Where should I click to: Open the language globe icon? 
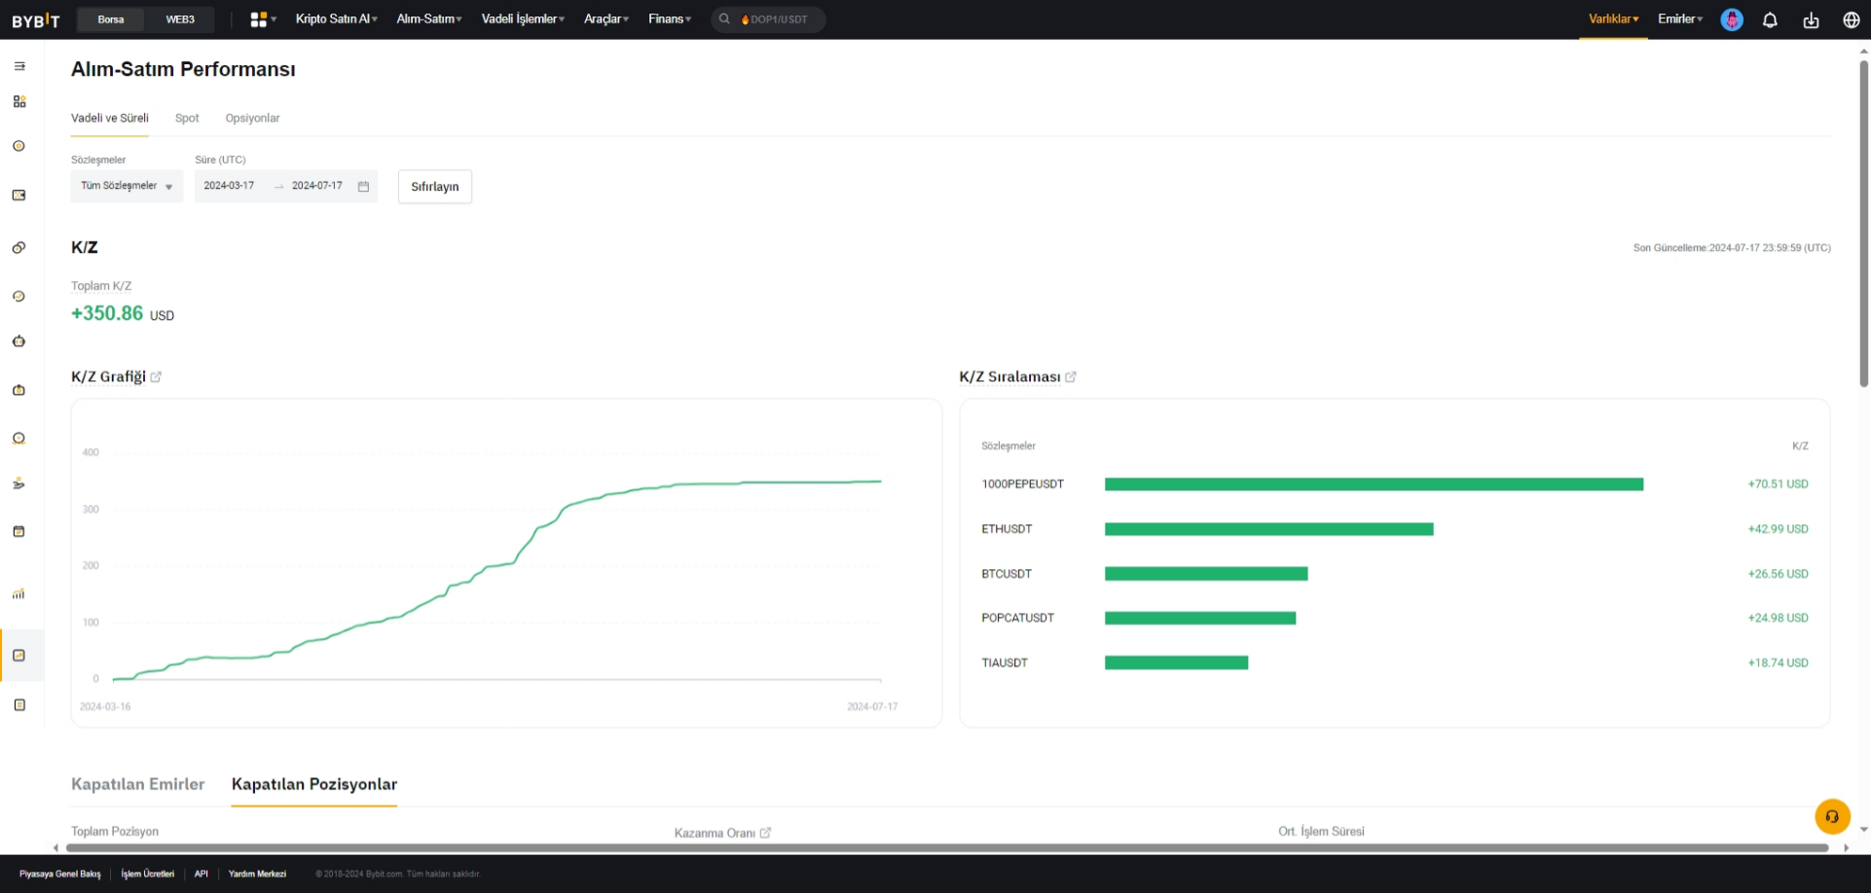pos(1852,19)
